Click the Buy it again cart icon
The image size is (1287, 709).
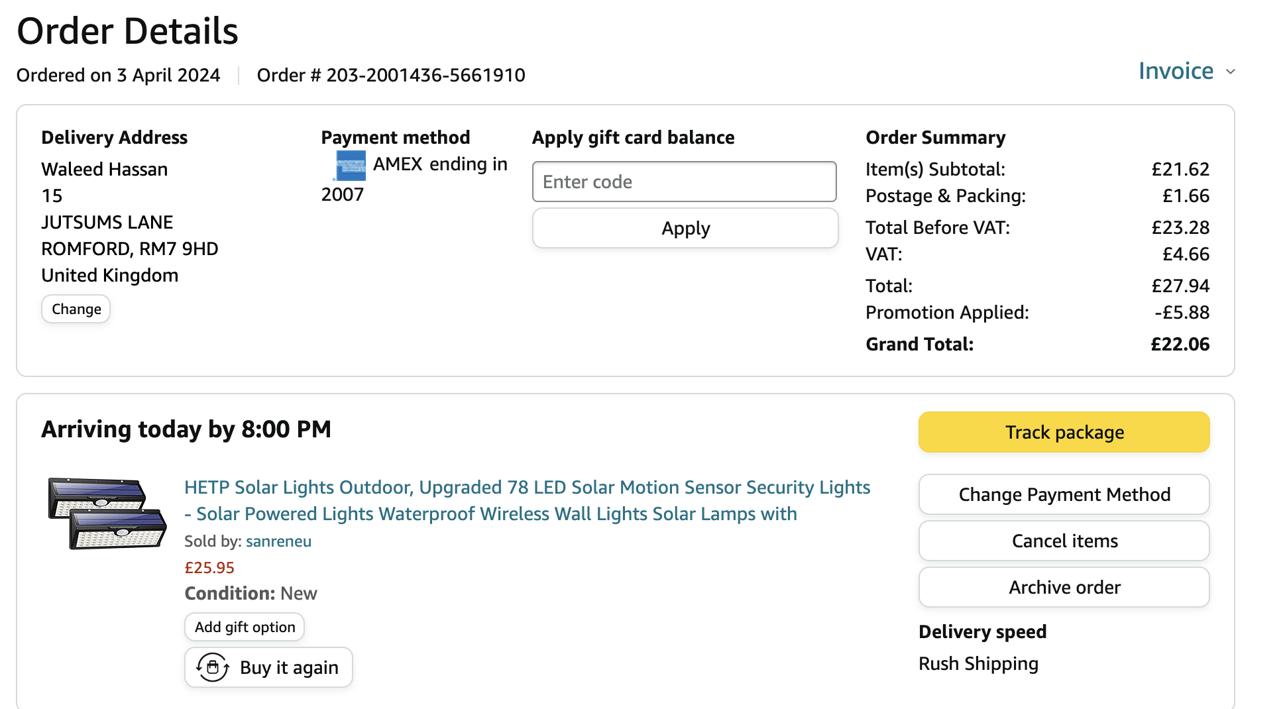[213, 667]
